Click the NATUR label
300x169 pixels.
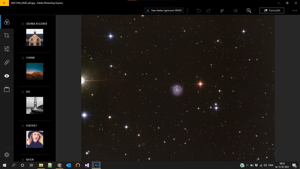click(x=30, y=160)
